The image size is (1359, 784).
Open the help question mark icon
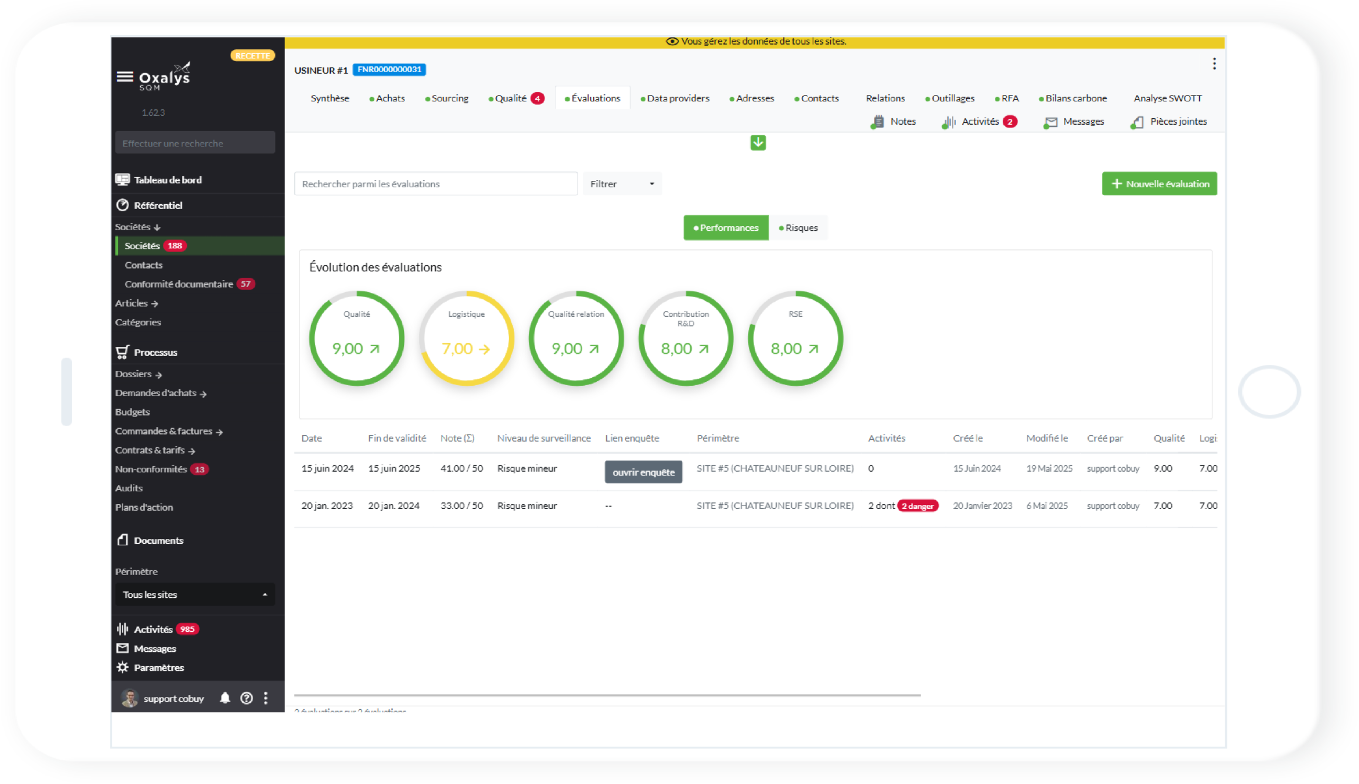click(x=246, y=699)
